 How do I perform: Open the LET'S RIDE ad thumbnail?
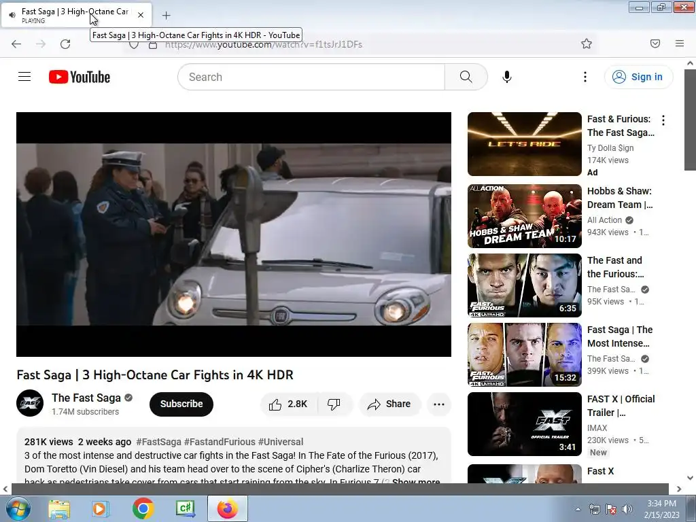click(524, 144)
